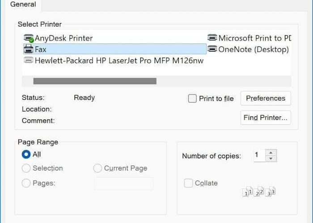Enable the Print to file checkbox
The image size is (313, 223).
coord(192,99)
